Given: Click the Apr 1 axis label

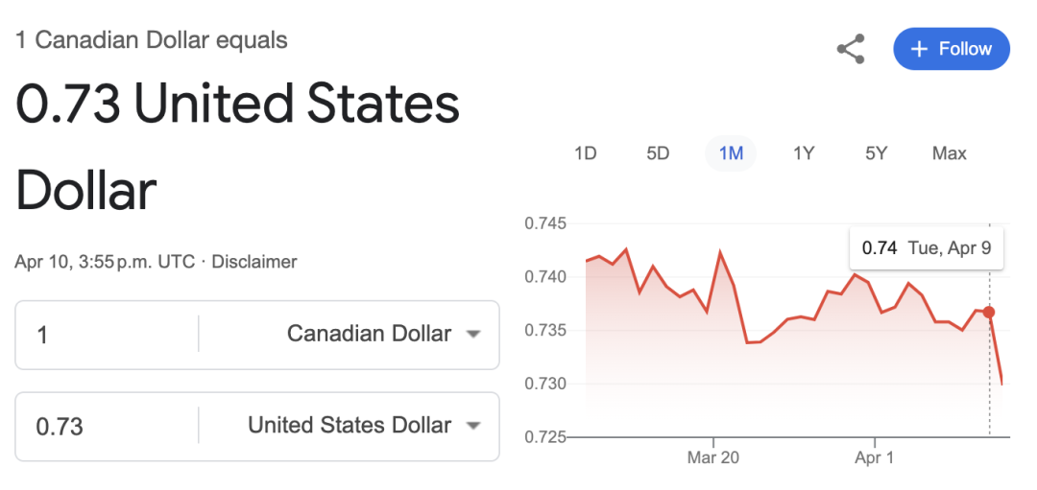Looking at the screenshot, I should (x=875, y=457).
